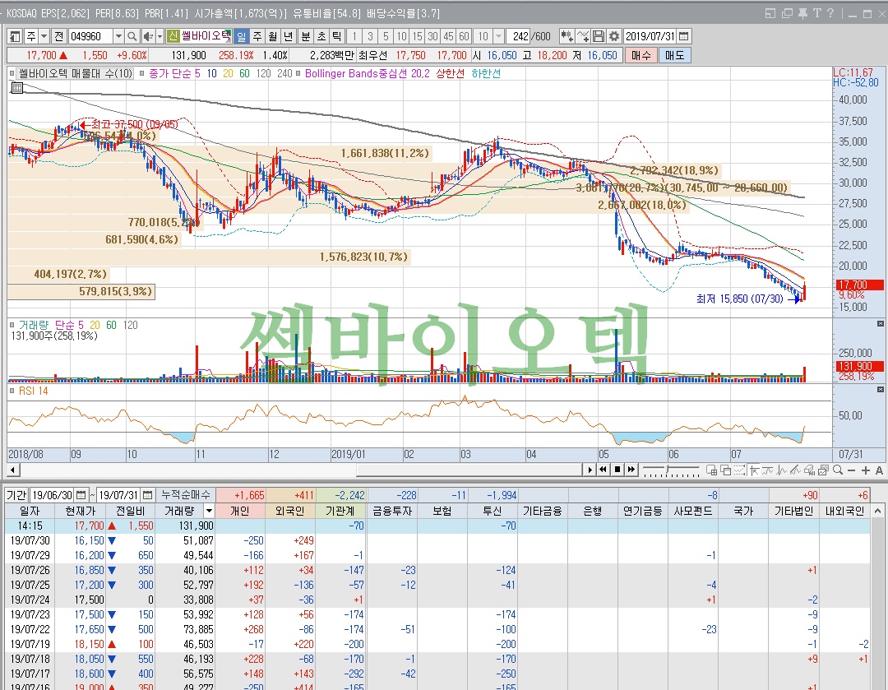
Task: Click the speaker sound icon in toolbar
Action: 148,36
